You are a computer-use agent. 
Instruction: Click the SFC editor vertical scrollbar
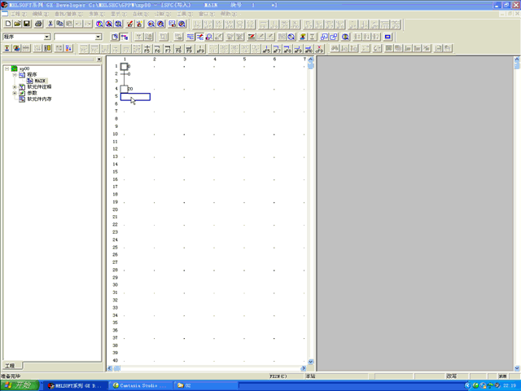coord(310,212)
